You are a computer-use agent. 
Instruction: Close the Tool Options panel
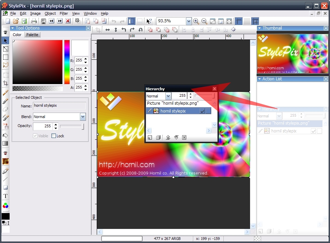pyautogui.click(x=88, y=28)
